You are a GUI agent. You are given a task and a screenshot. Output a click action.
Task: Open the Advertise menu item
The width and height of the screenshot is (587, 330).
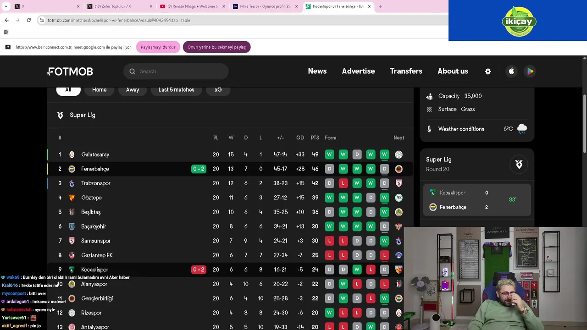point(358,71)
